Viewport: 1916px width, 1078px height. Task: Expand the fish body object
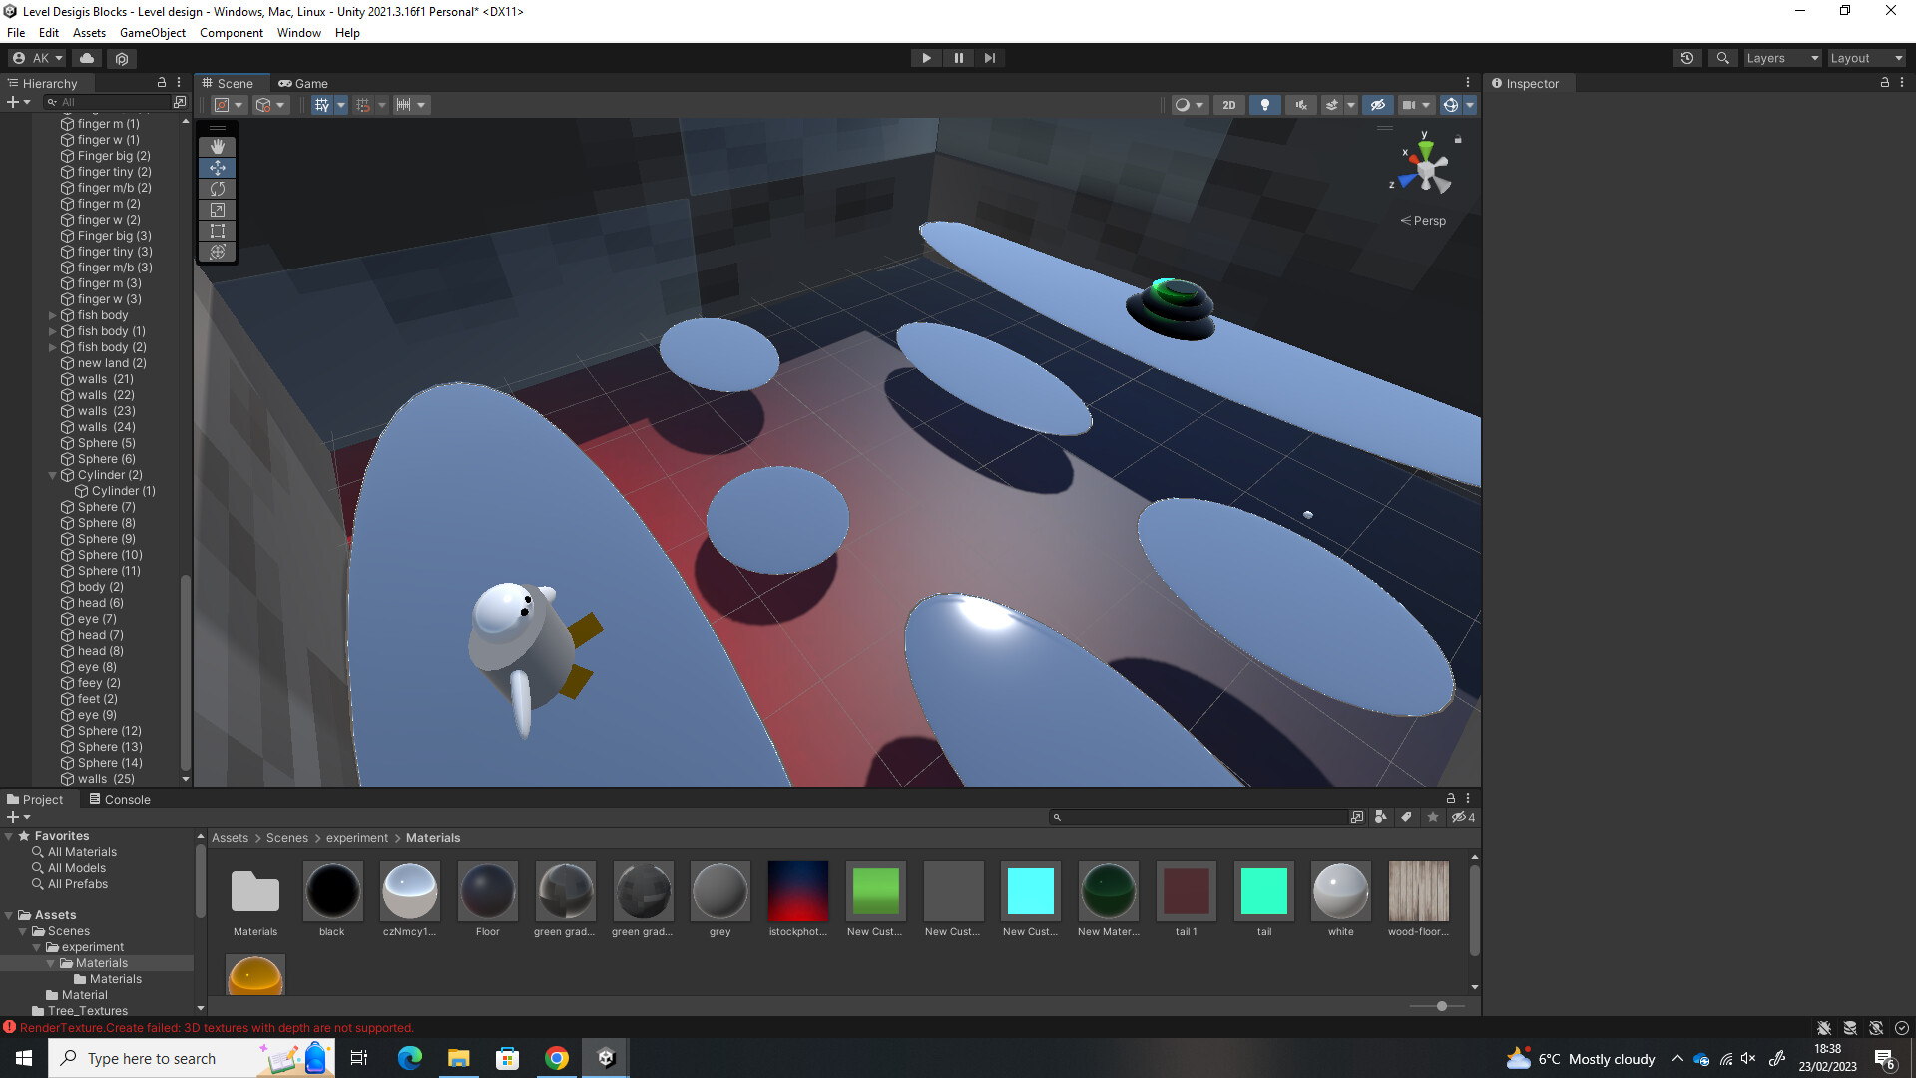click(x=53, y=315)
